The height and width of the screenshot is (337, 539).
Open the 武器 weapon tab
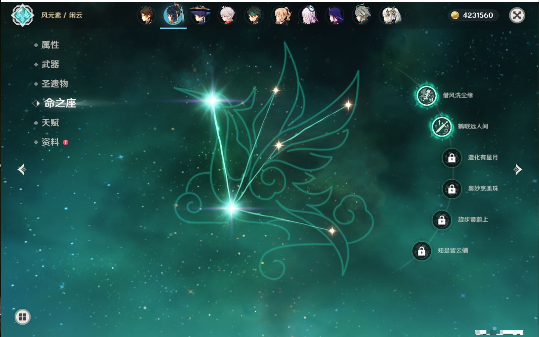click(50, 64)
